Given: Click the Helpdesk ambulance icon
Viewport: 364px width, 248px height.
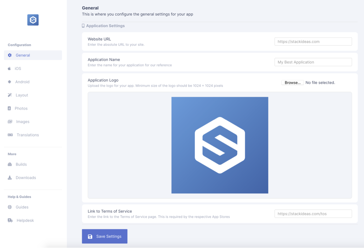Looking at the screenshot, I should tap(10, 220).
